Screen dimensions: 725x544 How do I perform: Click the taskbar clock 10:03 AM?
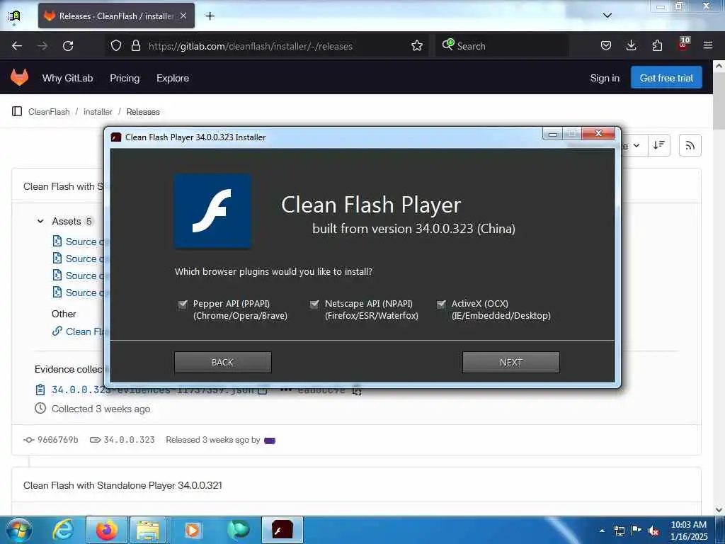click(688, 531)
